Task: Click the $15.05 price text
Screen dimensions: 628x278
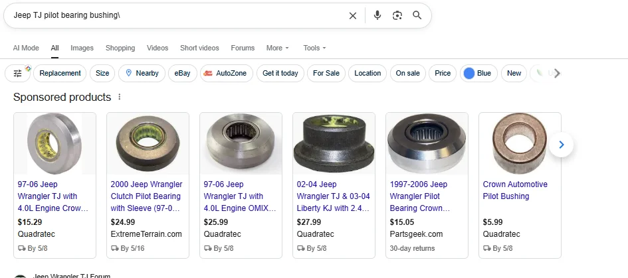Action: coord(401,222)
